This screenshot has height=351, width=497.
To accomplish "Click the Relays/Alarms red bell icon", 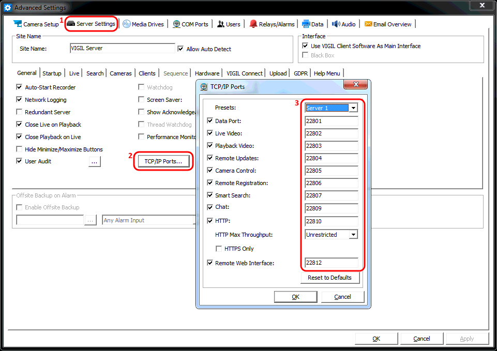I will (x=253, y=24).
